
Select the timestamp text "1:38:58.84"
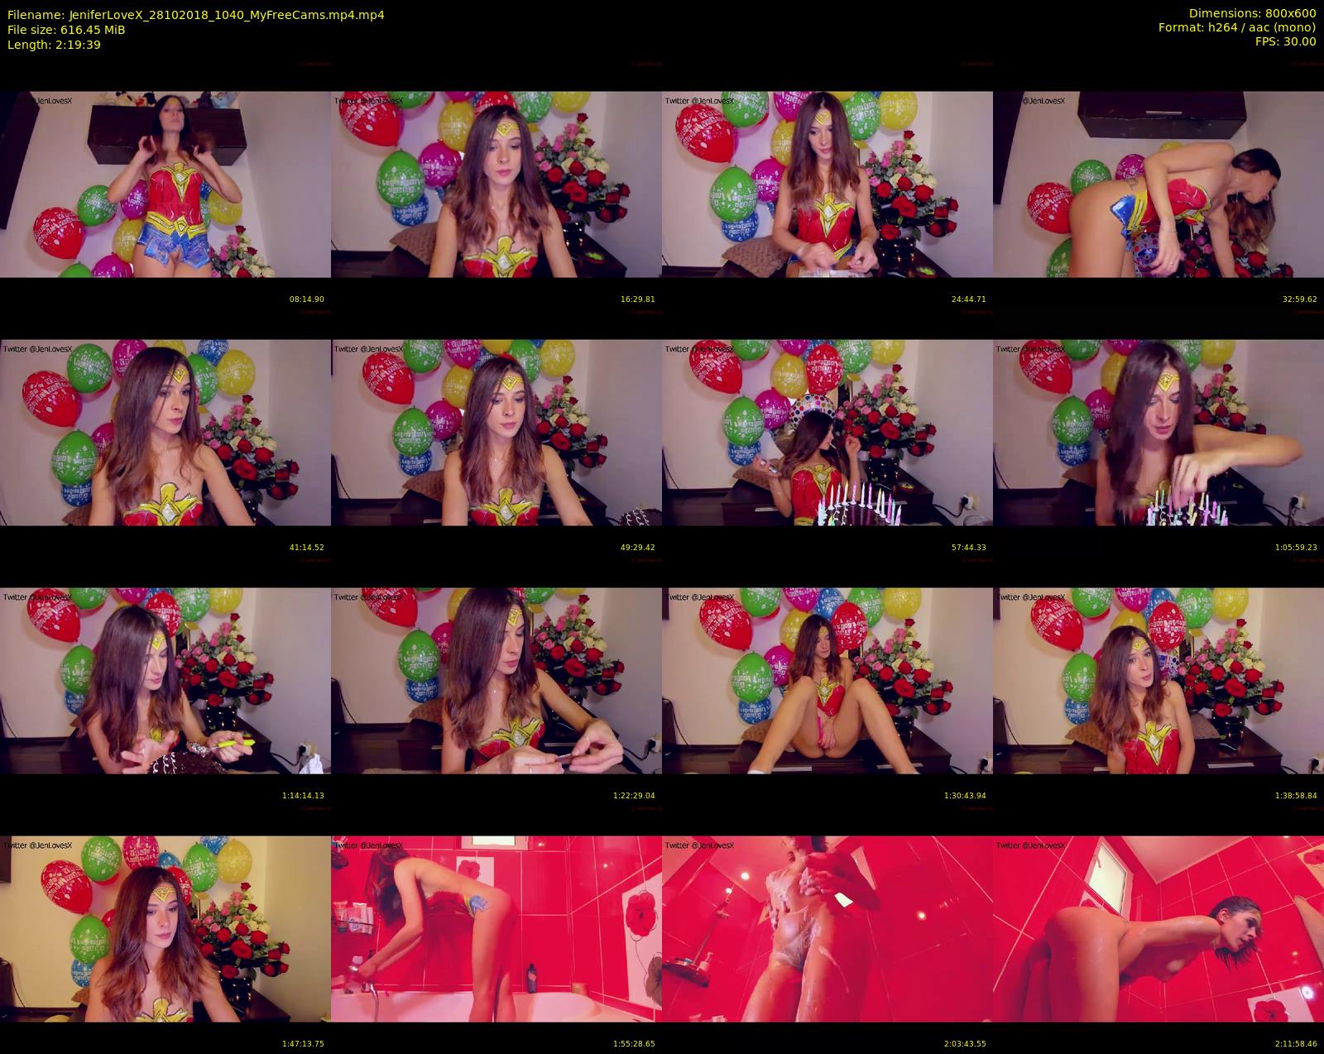click(x=1296, y=796)
